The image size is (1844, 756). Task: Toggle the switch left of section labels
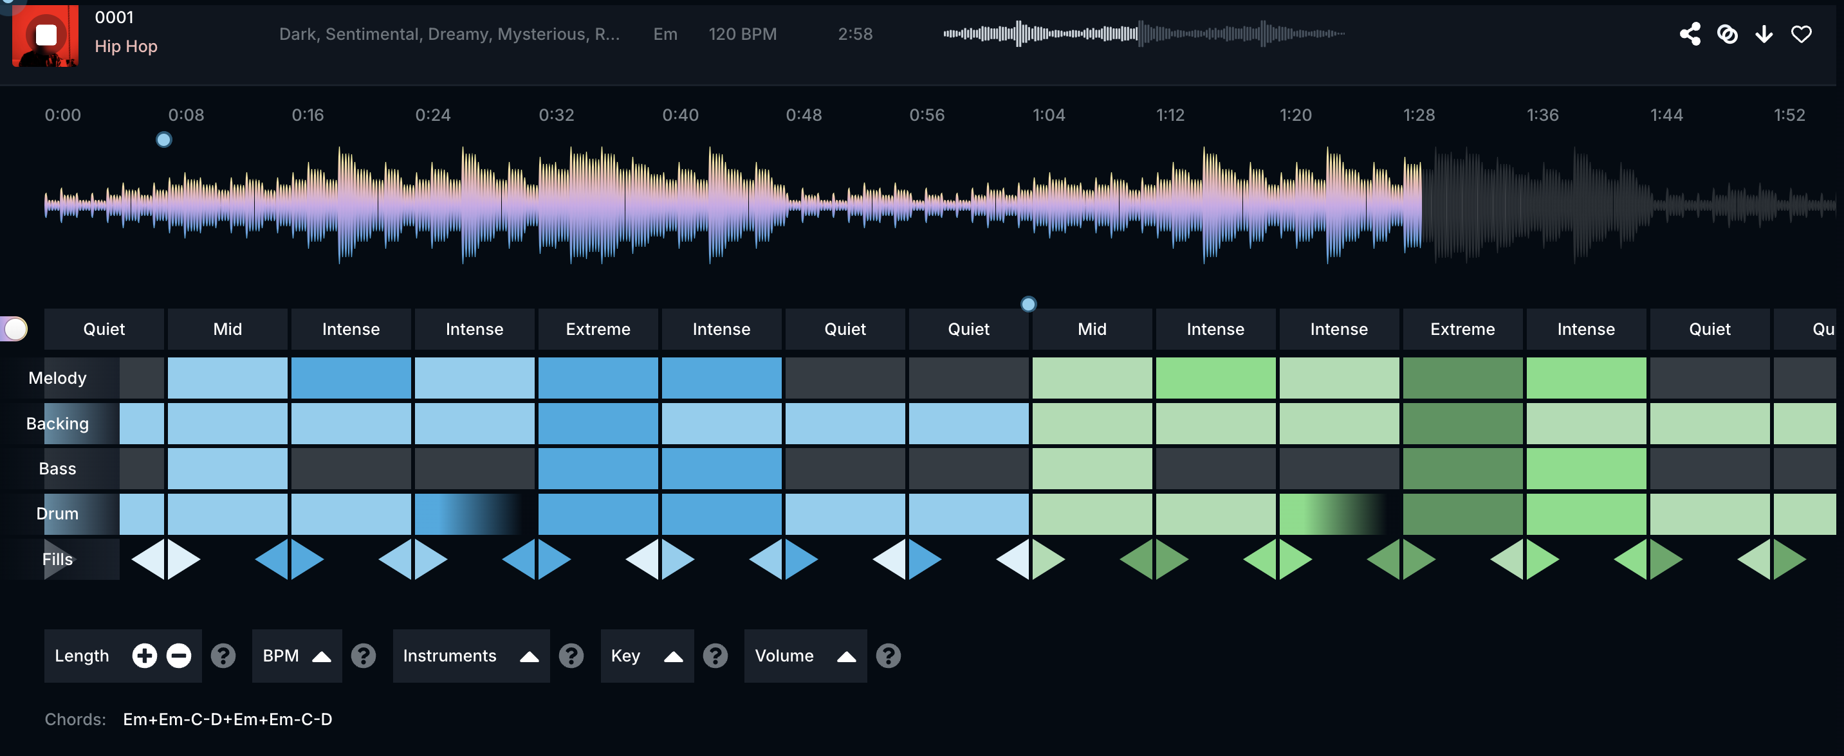click(14, 329)
